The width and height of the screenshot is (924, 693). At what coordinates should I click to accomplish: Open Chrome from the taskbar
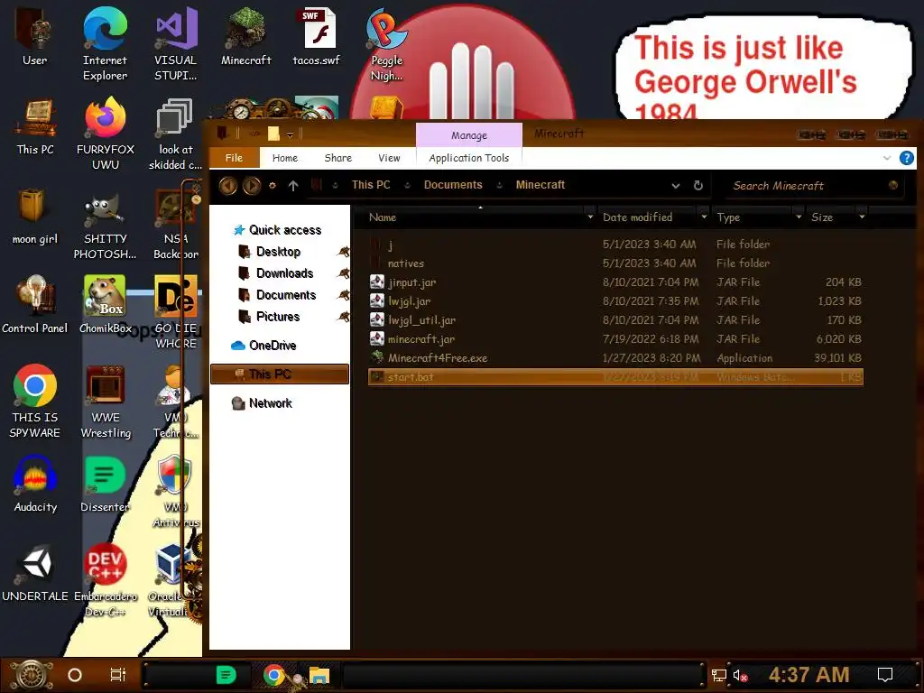point(273,675)
